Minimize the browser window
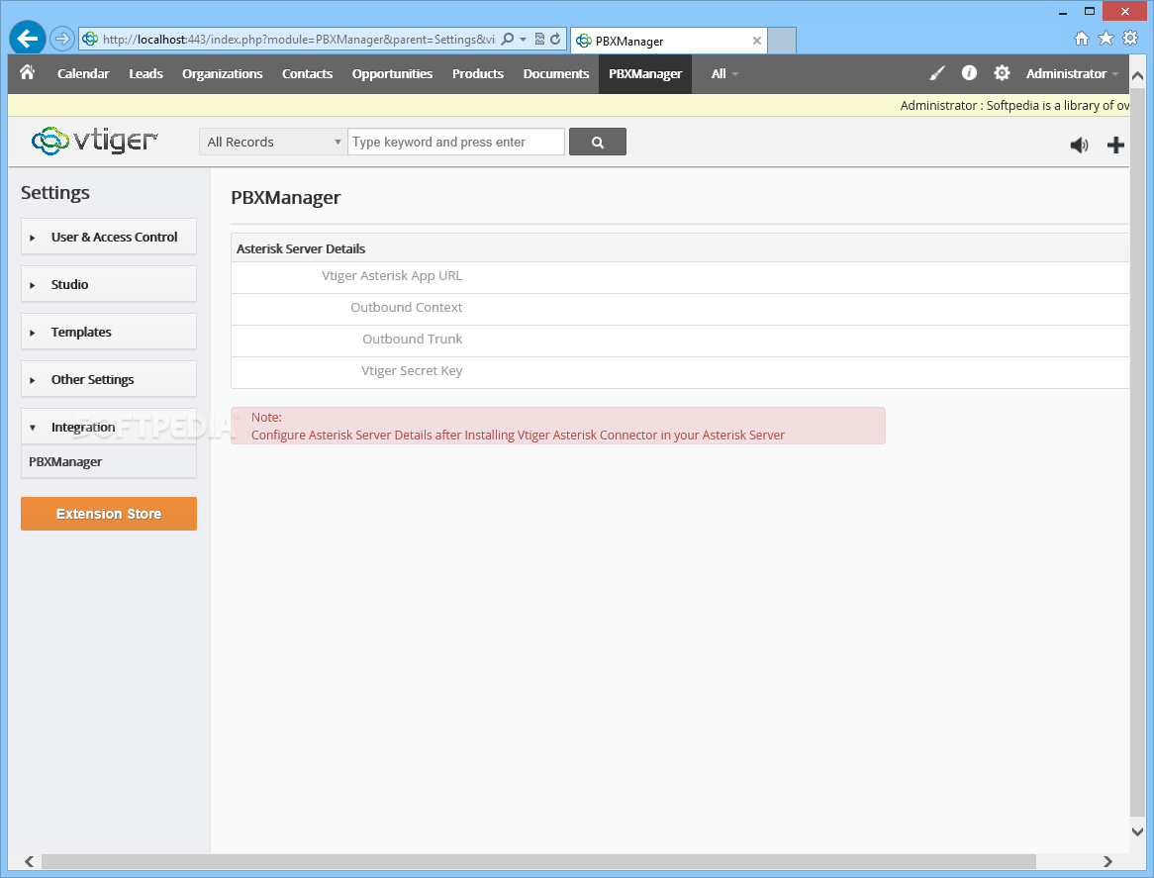 pyautogui.click(x=1063, y=12)
